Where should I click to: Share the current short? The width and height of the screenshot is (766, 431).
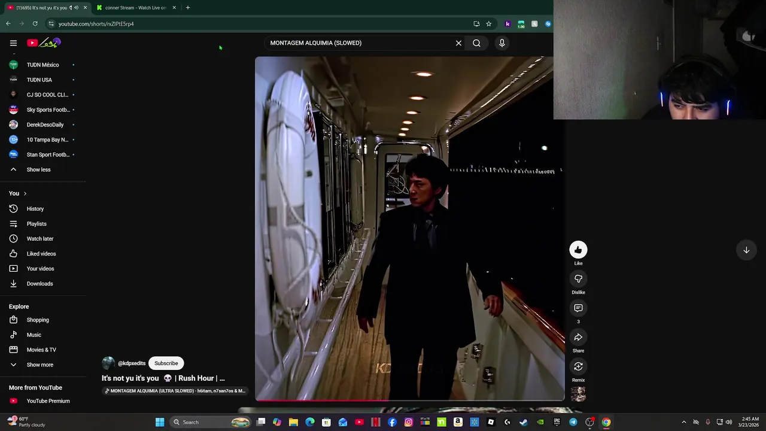coord(578,338)
